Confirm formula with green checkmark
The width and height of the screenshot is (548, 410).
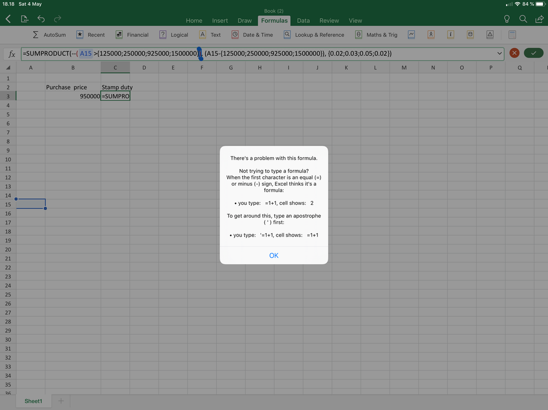tap(533, 53)
